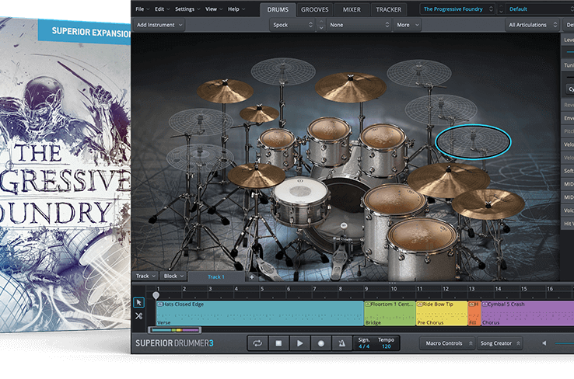Switch to the TRACKER tab
The width and height of the screenshot is (574, 379).
point(388,9)
